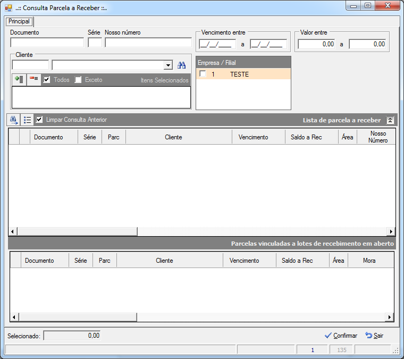Toggle Limpar Consulta Anterior checkbox
This screenshot has width=404, height=359.
pos(39,119)
